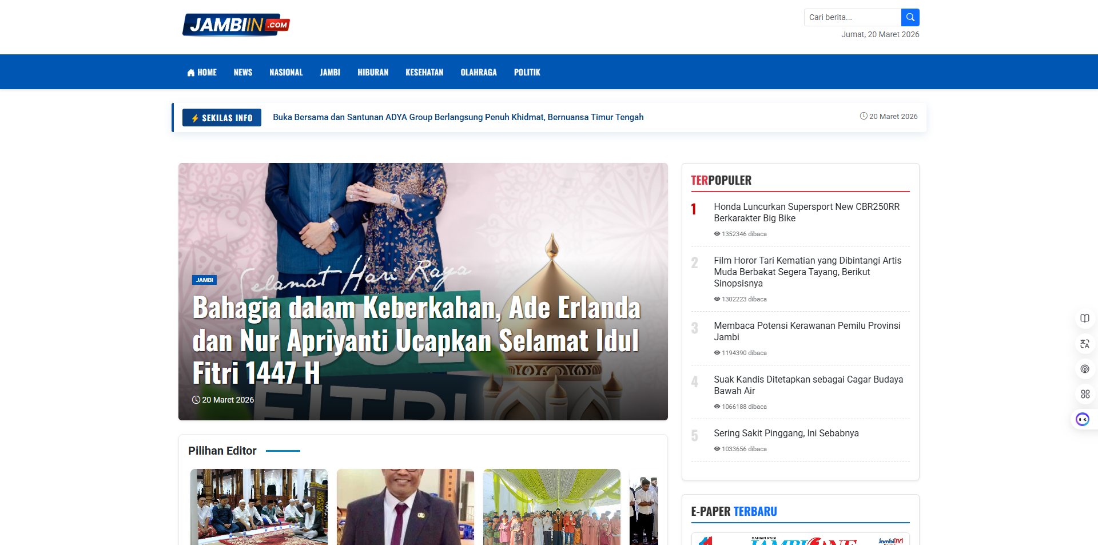The width and height of the screenshot is (1098, 545).
Task: Click "Sering Sakit Pinggang, Ini Sebabnya" link
Action: tap(786, 433)
